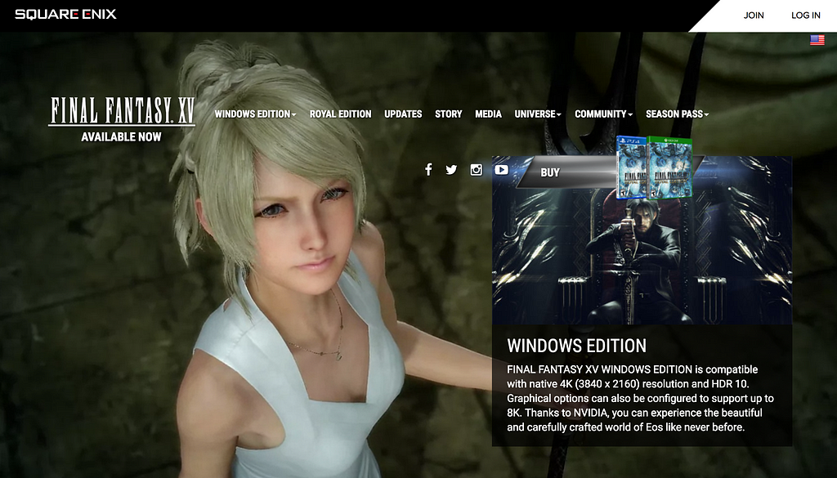Open the Story page
Image resolution: width=837 pixels, height=478 pixels.
click(449, 114)
